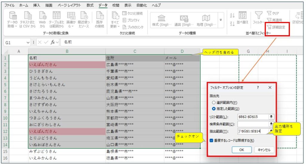Select the 株式 (Stocks) data type icon

161,18
